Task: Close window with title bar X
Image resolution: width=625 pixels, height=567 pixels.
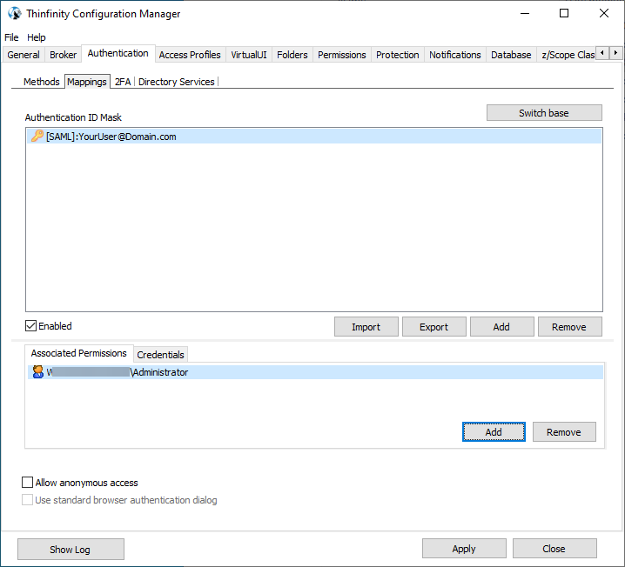Action: [x=604, y=13]
